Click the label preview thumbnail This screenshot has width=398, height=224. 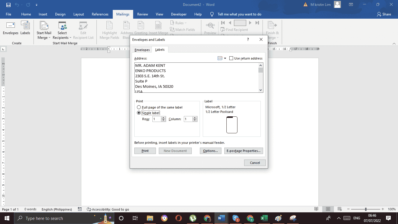click(232, 125)
